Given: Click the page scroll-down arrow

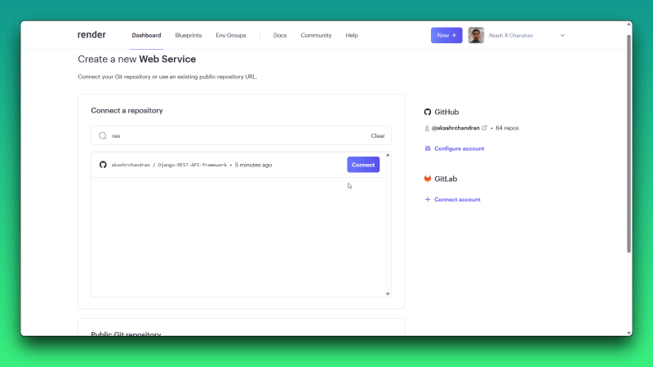Looking at the screenshot, I should [x=629, y=333].
